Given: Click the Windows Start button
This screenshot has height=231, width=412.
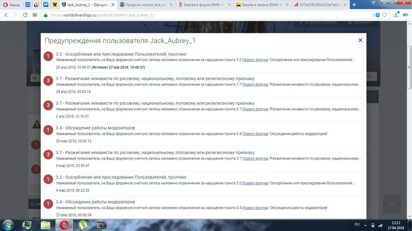Looking at the screenshot, I should point(9,225).
